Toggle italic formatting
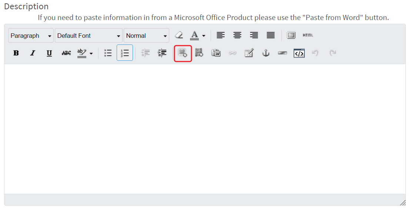Screen dimensions: 414x212 [x=33, y=53]
